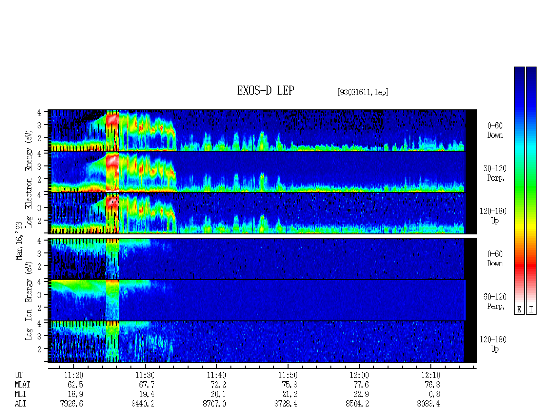Click the MLT value 18.9
538x416 pixels.
pyautogui.click(x=75, y=395)
